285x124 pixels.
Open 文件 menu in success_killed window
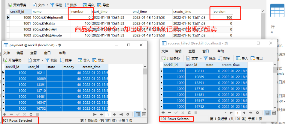click(165, 51)
